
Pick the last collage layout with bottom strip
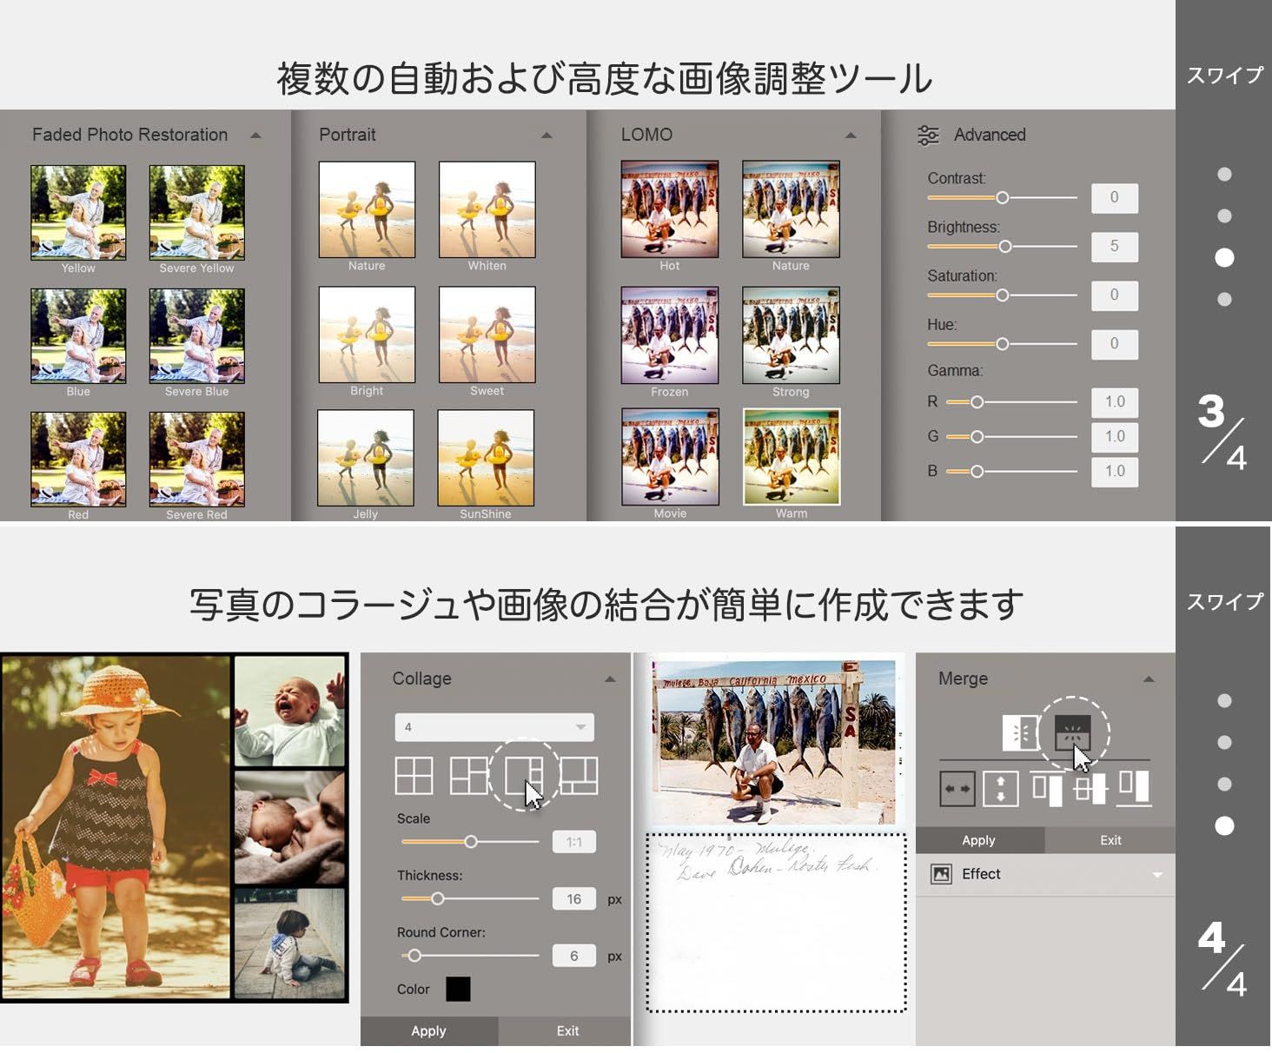(579, 776)
